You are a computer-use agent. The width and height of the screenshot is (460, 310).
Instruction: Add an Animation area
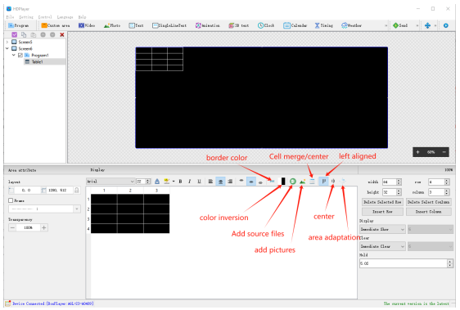coord(207,25)
